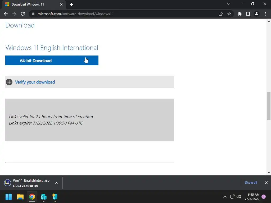Viewport: 271px width, 203px height.
Task: Open the clock and date flyout
Action: 252,197
